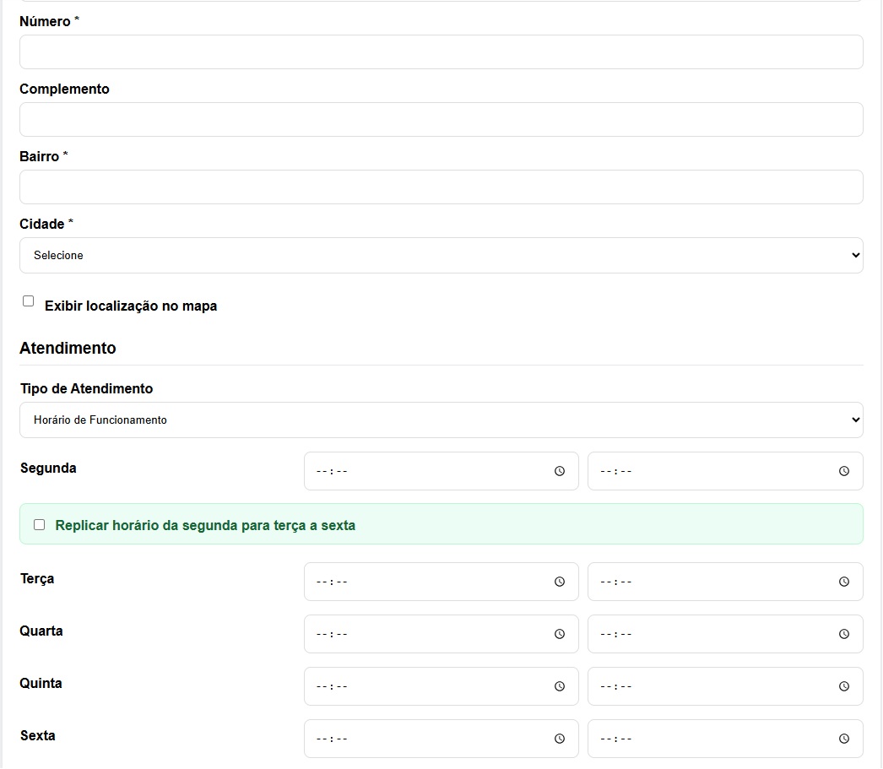883x769 pixels.
Task: Select the Quarta opening time field
Action: 441,634
